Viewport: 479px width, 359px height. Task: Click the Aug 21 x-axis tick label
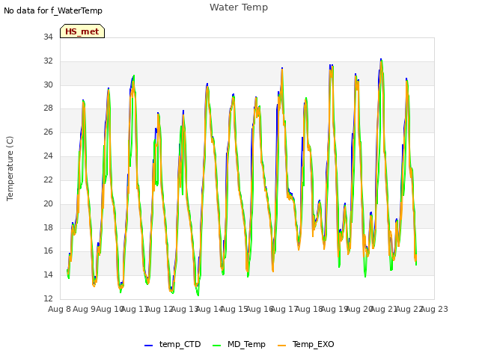pos(384,309)
